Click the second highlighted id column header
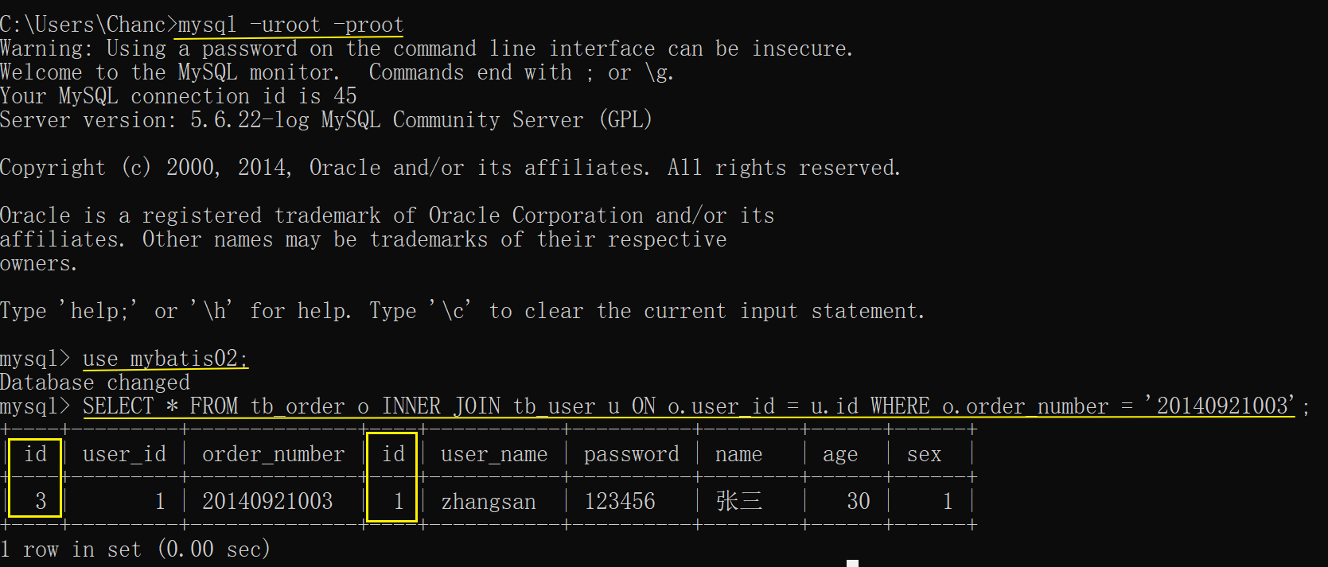 coord(393,454)
